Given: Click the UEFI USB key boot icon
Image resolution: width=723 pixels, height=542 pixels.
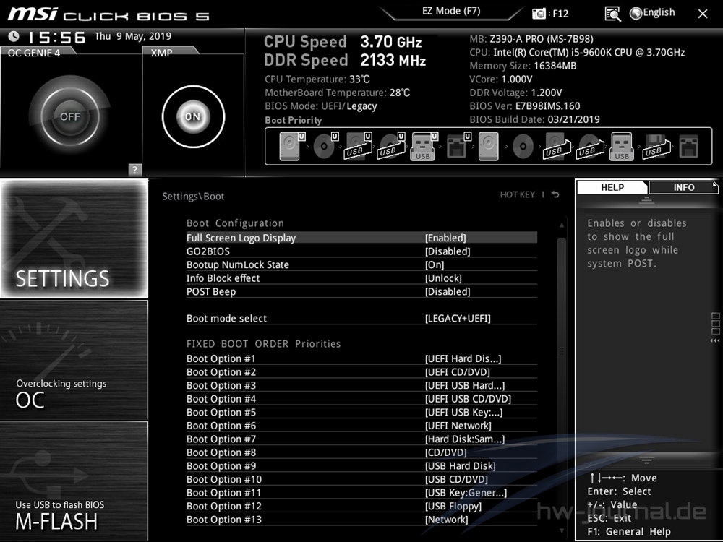Looking at the screenshot, I should 424,147.
